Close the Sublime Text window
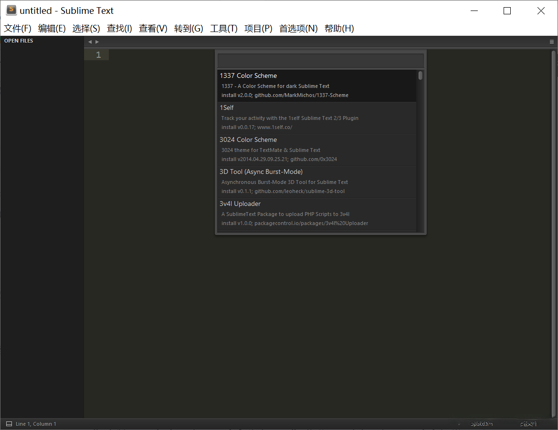This screenshot has width=558, height=430. pyautogui.click(x=541, y=11)
